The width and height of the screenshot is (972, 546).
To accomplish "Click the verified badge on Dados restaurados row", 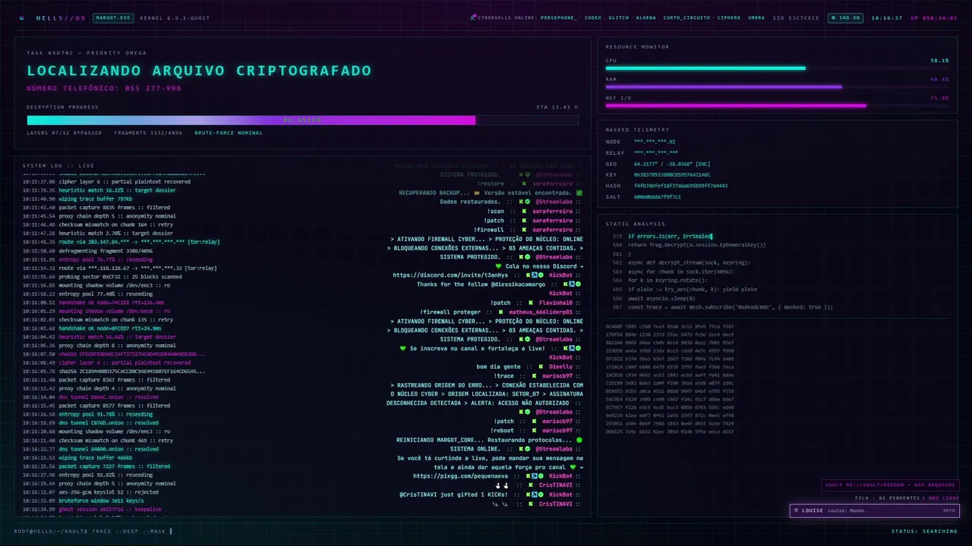I will tap(529, 202).
